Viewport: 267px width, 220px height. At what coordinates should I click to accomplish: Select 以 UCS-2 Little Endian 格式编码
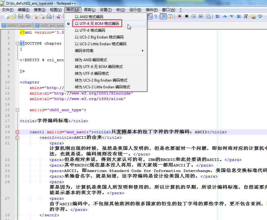(x=105, y=44)
